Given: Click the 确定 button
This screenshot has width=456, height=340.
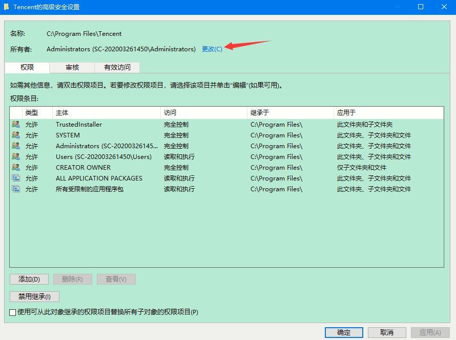Looking at the screenshot, I should tap(343, 332).
